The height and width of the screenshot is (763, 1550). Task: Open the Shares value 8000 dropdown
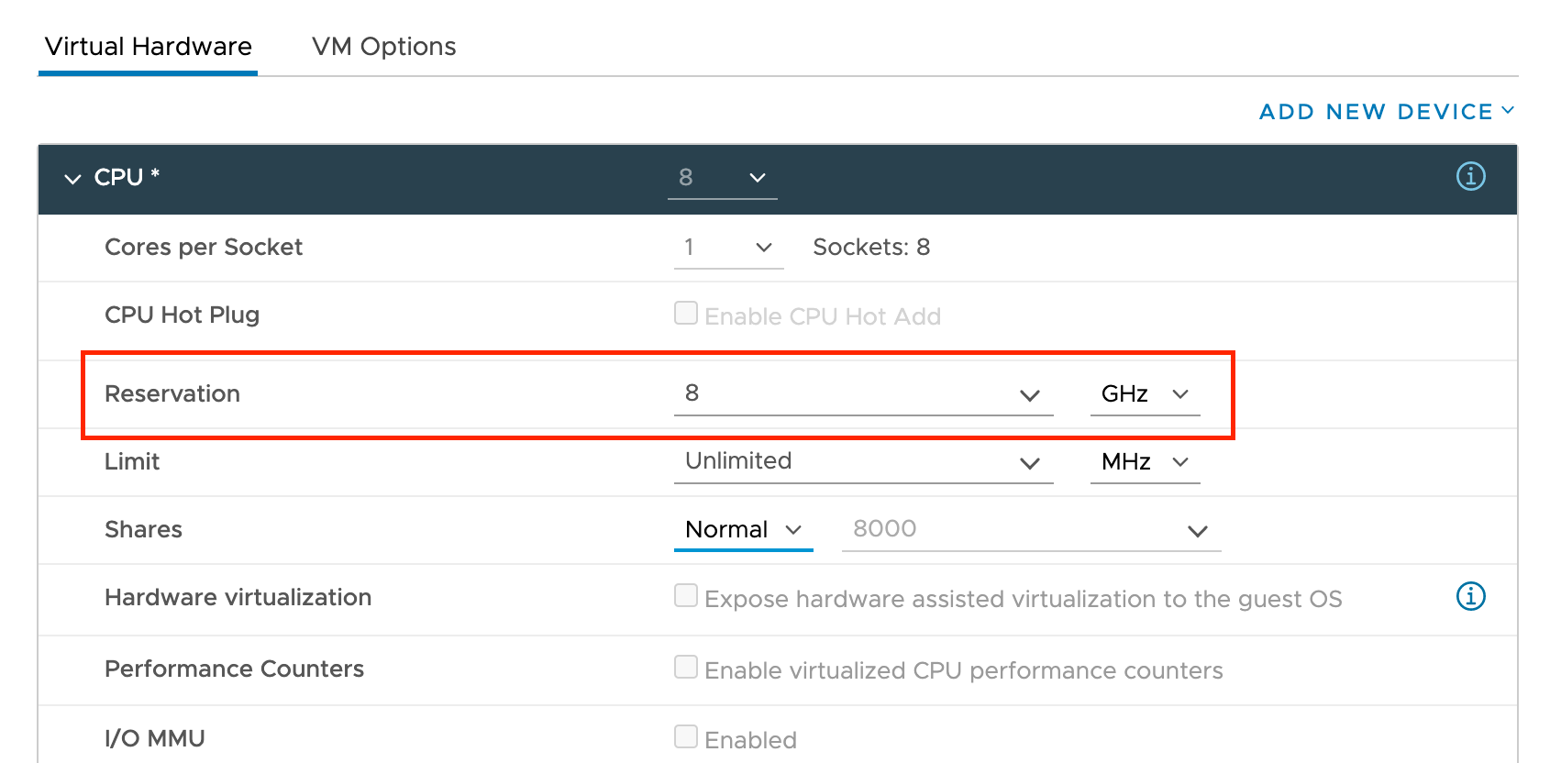(x=1196, y=531)
